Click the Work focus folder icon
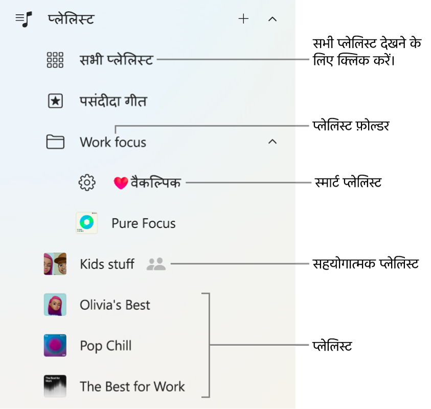 55,141
